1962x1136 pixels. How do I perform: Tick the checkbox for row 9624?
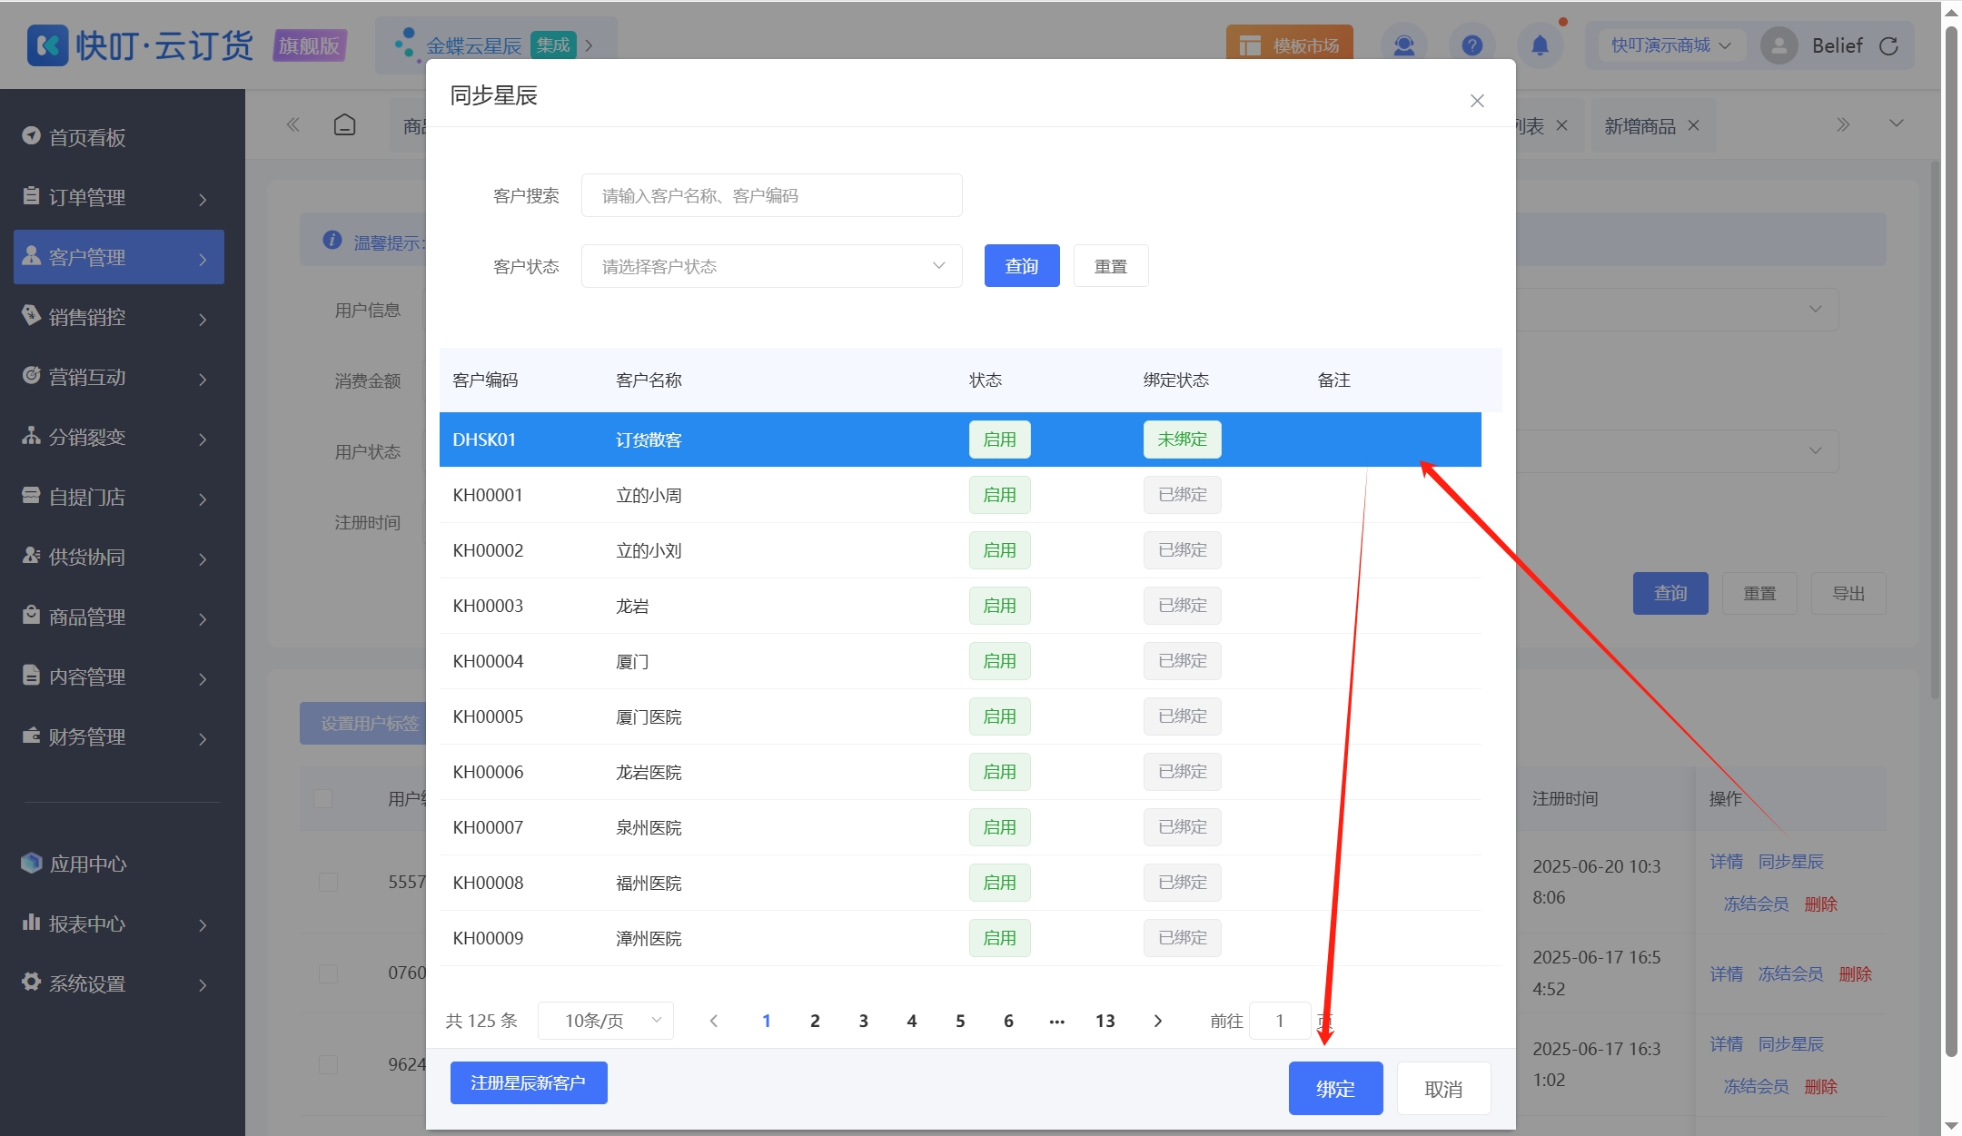click(x=328, y=1064)
